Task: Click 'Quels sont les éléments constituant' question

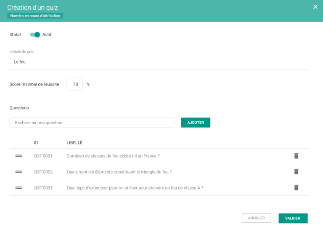Action: click(119, 172)
